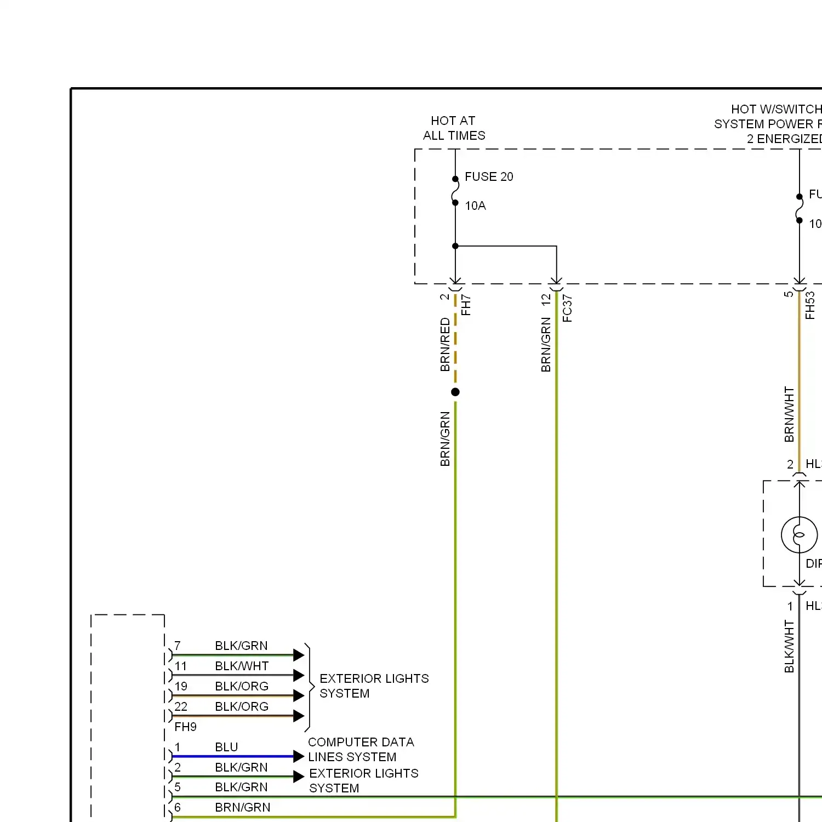Click the HOT AT ALL TIMES heading
Image resolution: width=822 pixels, height=822 pixels.
pos(454,128)
